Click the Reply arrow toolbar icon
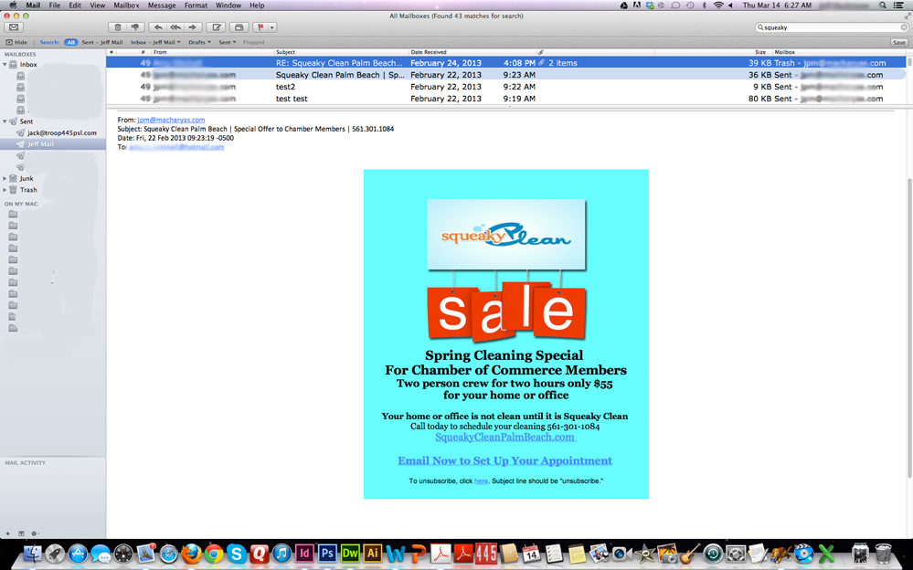The height and width of the screenshot is (570, 913). 158,27
